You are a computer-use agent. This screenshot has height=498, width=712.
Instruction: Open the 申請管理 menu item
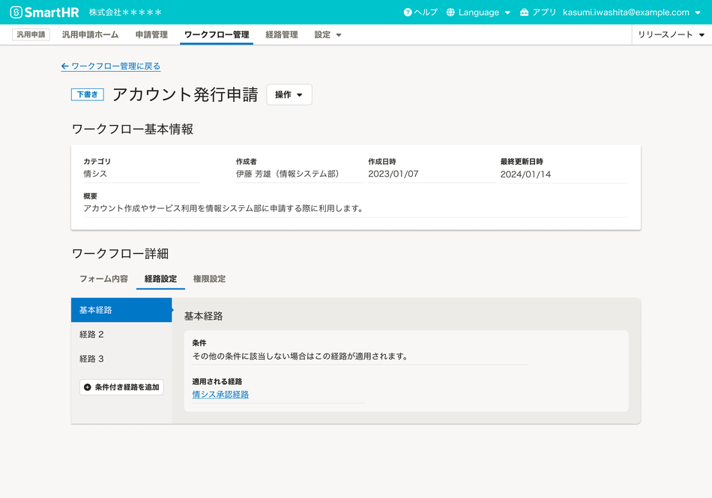(x=151, y=35)
